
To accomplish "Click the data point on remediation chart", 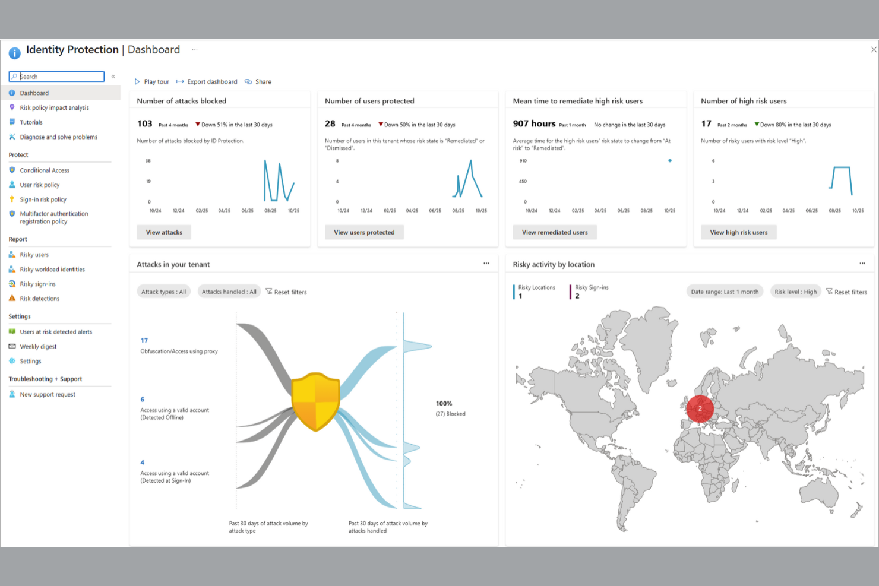I will 670,160.
